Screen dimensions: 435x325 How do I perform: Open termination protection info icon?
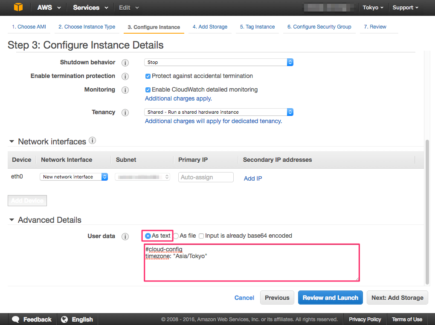point(125,76)
